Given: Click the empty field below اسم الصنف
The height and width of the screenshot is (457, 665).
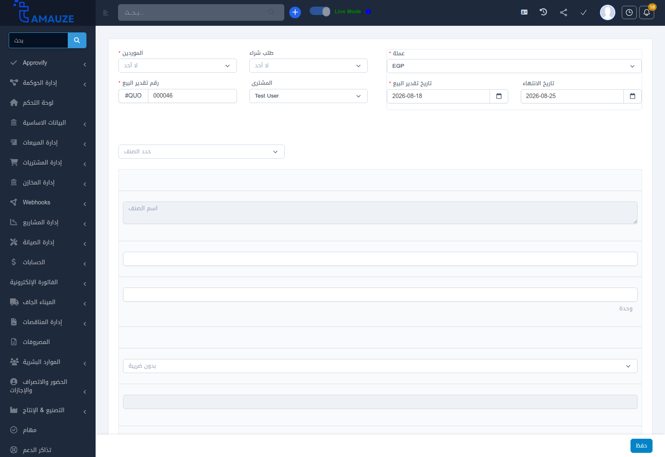Looking at the screenshot, I should 380,259.
